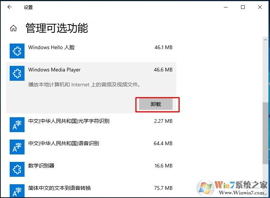This screenshot has width=270, height=198.
Task: Minimize the 设置 window
Action: [226, 7]
